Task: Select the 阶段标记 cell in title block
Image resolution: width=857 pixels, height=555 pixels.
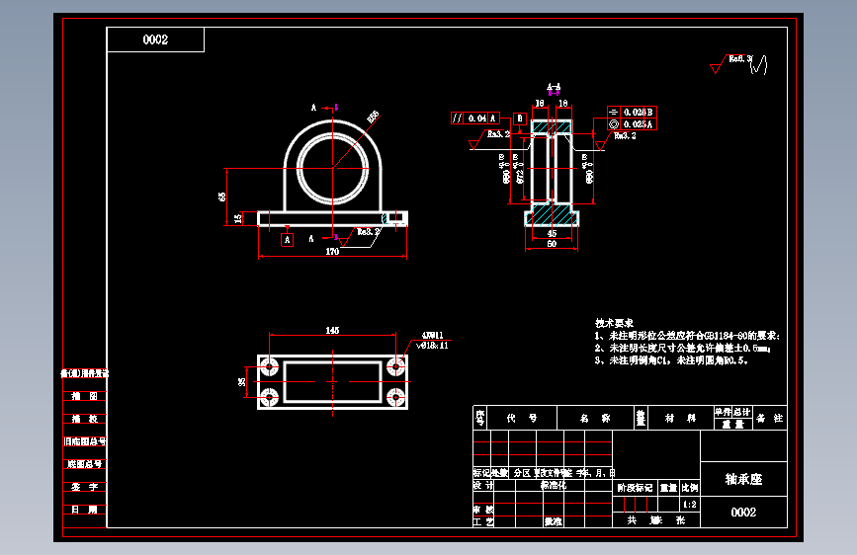Action: [635, 488]
